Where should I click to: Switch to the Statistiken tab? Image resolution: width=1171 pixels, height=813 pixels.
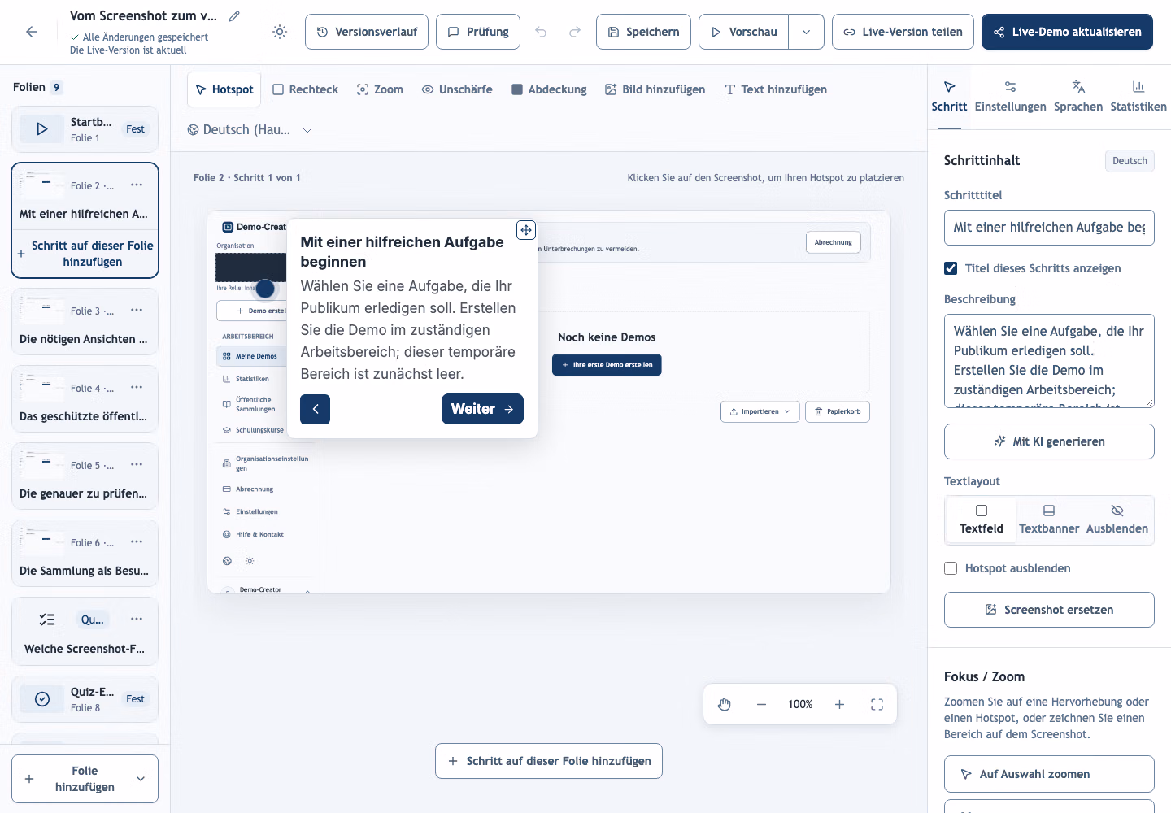pyautogui.click(x=1138, y=97)
